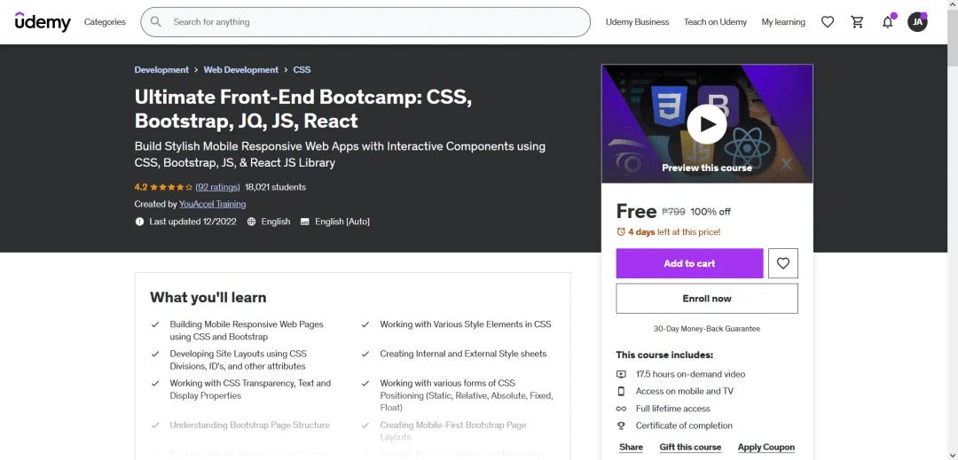Screen dimensions: 958x460
Task: Click the 30-Day Money-Back Guarantee text
Action: pyautogui.click(x=707, y=328)
